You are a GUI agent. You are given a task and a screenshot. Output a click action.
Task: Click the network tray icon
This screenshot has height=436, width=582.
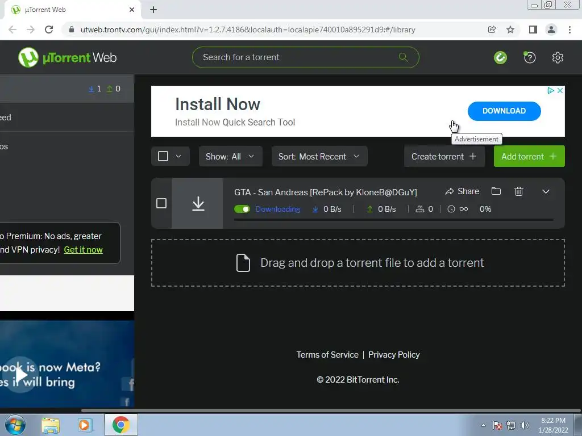511,425
